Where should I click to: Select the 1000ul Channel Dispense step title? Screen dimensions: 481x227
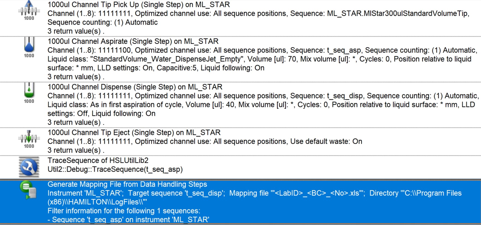point(135,87)
